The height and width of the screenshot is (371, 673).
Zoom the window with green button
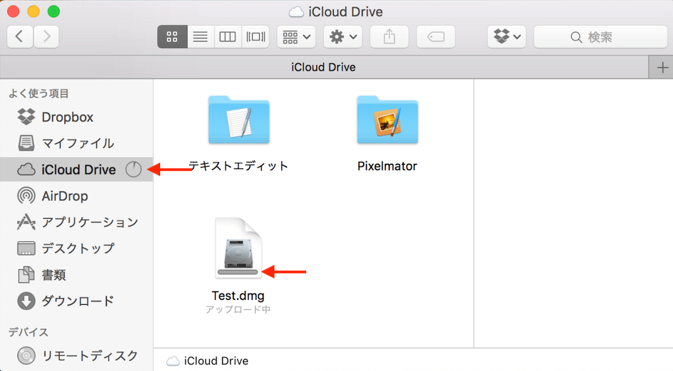(54, 11)
